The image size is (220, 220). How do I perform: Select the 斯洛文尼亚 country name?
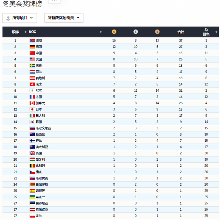pyautogui.click(x=43, y=128)
